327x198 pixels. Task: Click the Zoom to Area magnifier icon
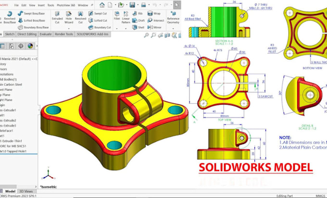click(153, 35)
